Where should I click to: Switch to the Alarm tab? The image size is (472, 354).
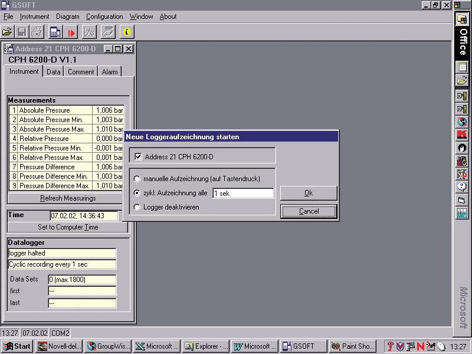point(110,71)
